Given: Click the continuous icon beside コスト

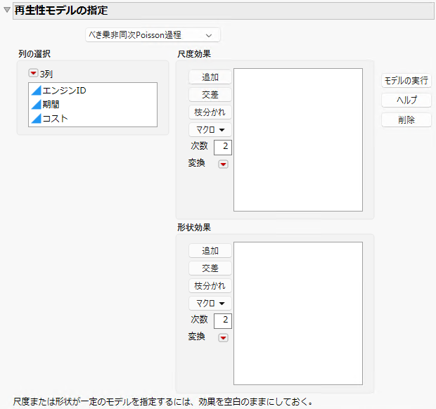Looking at the screenshot, I should (x=36, y=119).
